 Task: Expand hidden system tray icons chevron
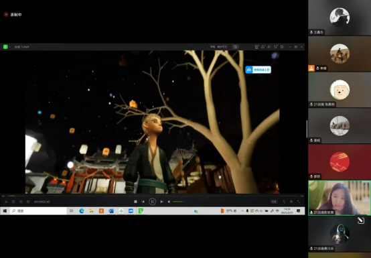tap(242, 211)
